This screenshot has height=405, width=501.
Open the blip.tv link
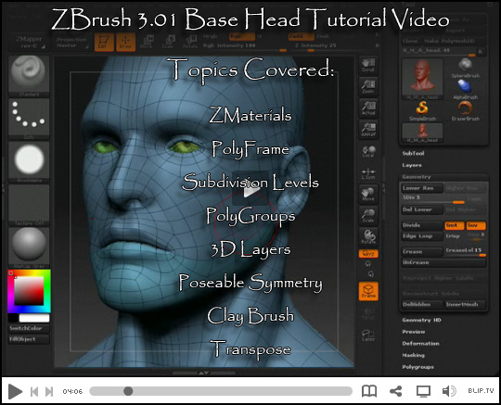481,391
